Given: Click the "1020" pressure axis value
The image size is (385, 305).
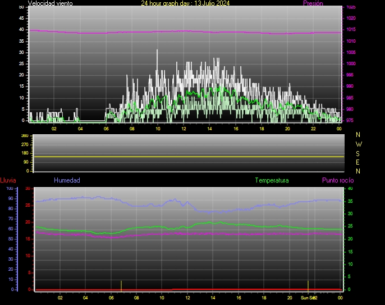Looking at the screenshot, I should pyautogui.click(x=351, y=18).
